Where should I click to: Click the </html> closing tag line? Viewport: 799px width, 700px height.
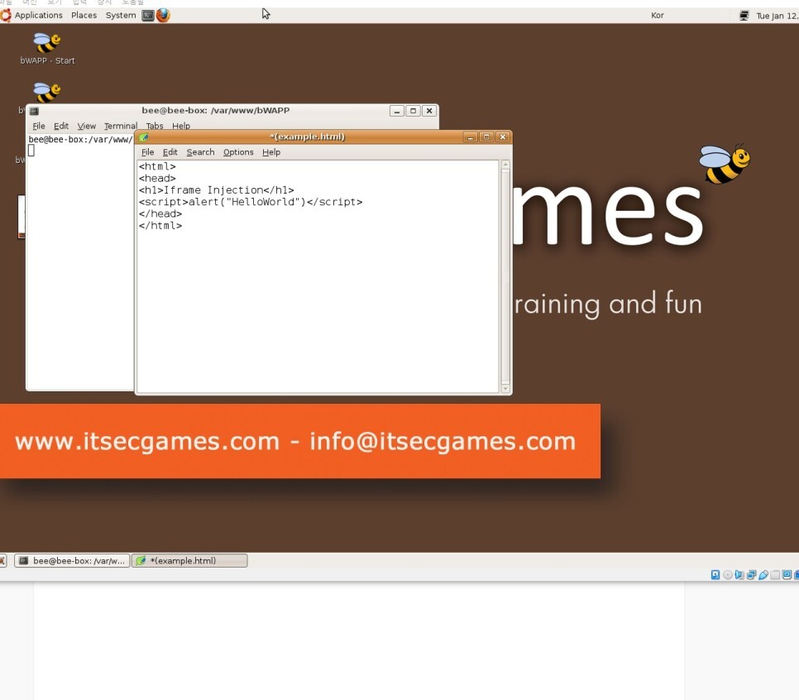(x=160, y=225)
